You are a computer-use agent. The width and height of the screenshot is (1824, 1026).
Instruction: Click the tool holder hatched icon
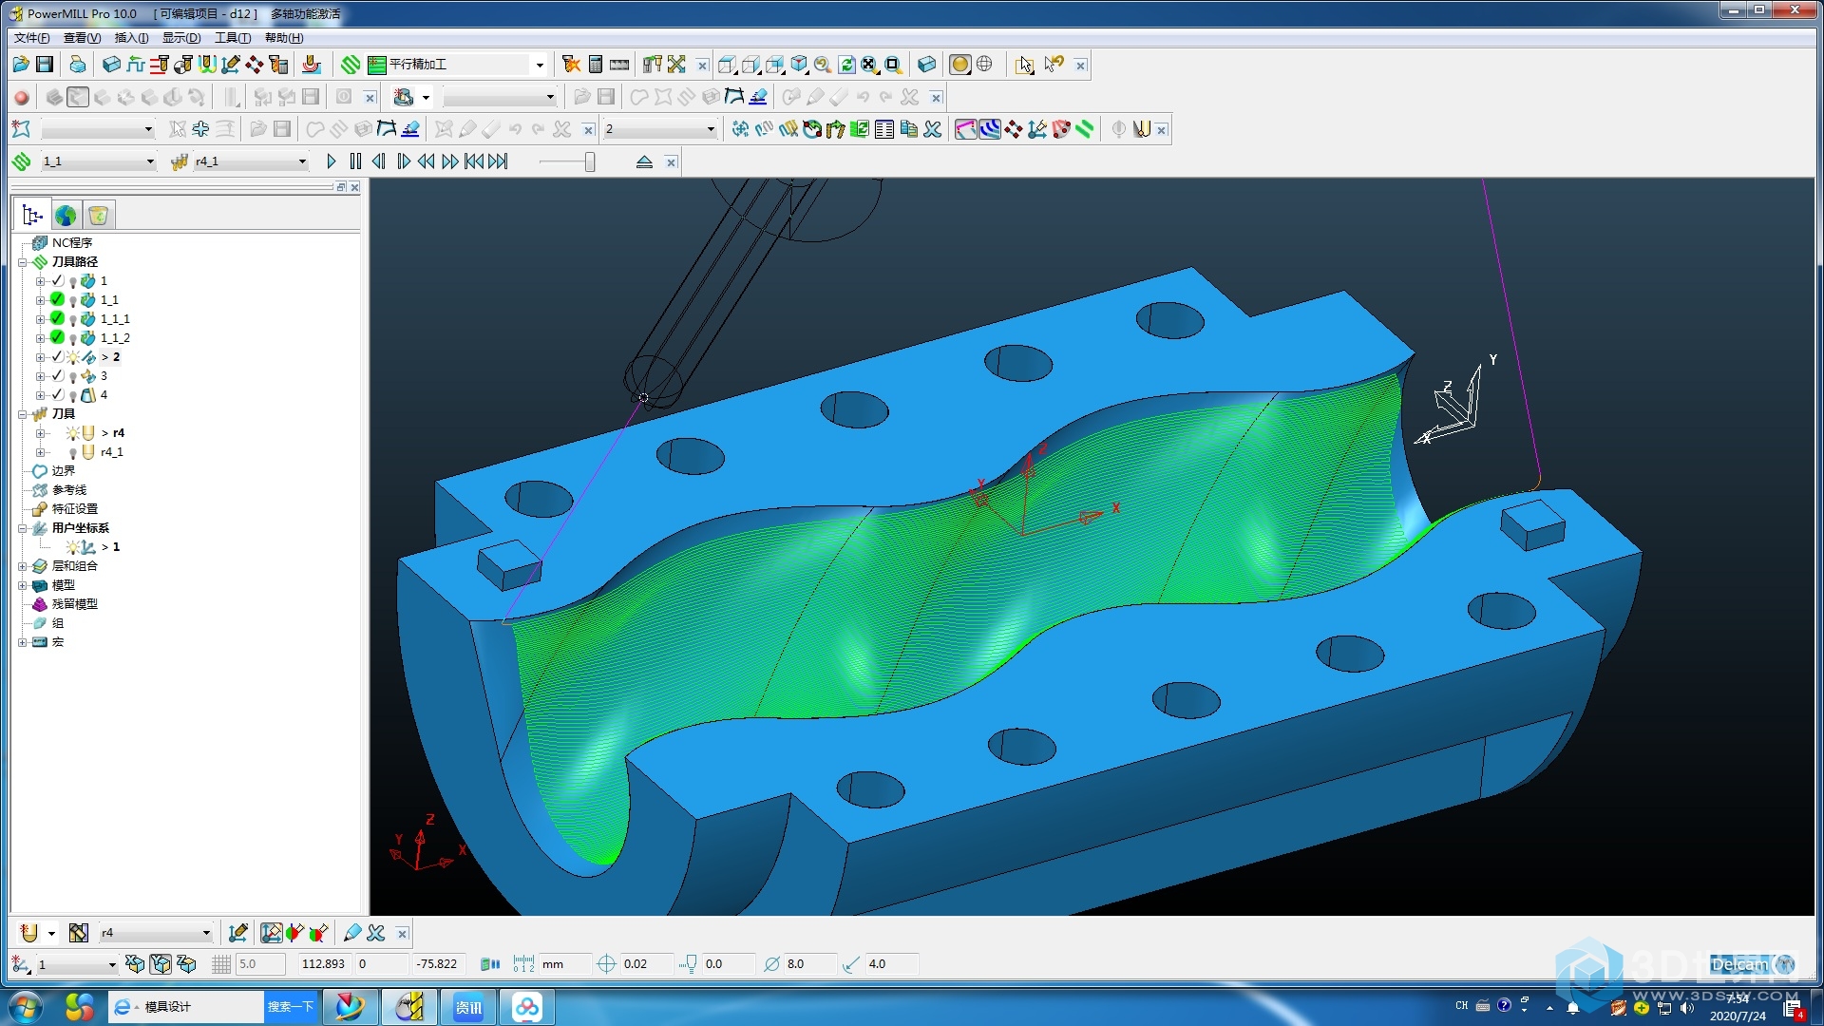pos(79,933)
